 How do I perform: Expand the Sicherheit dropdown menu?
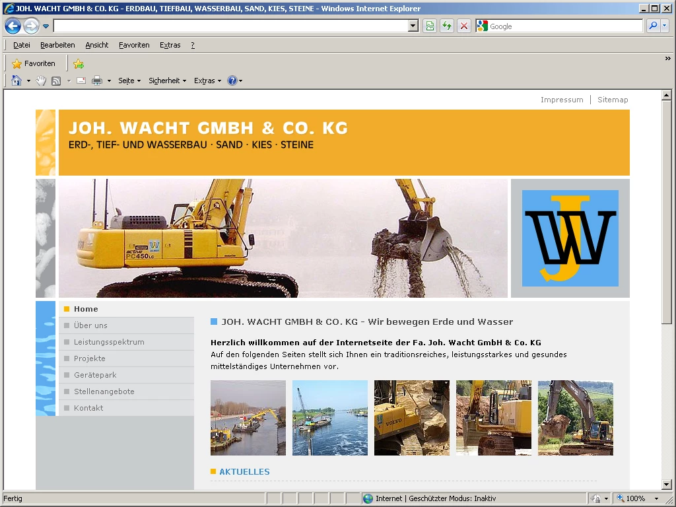coord(167,81)
